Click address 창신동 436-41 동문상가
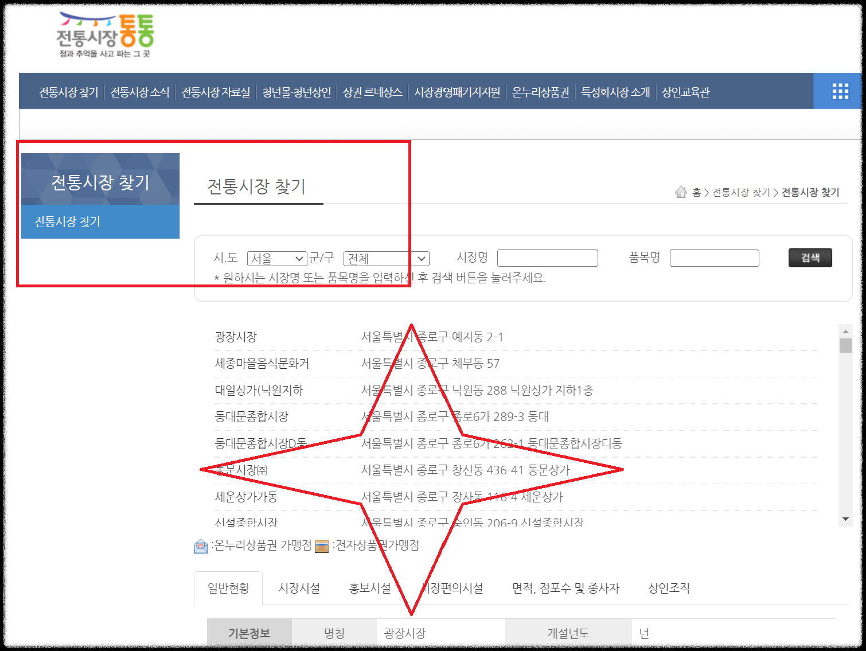866x651 pixels. (x=511, y=470)
